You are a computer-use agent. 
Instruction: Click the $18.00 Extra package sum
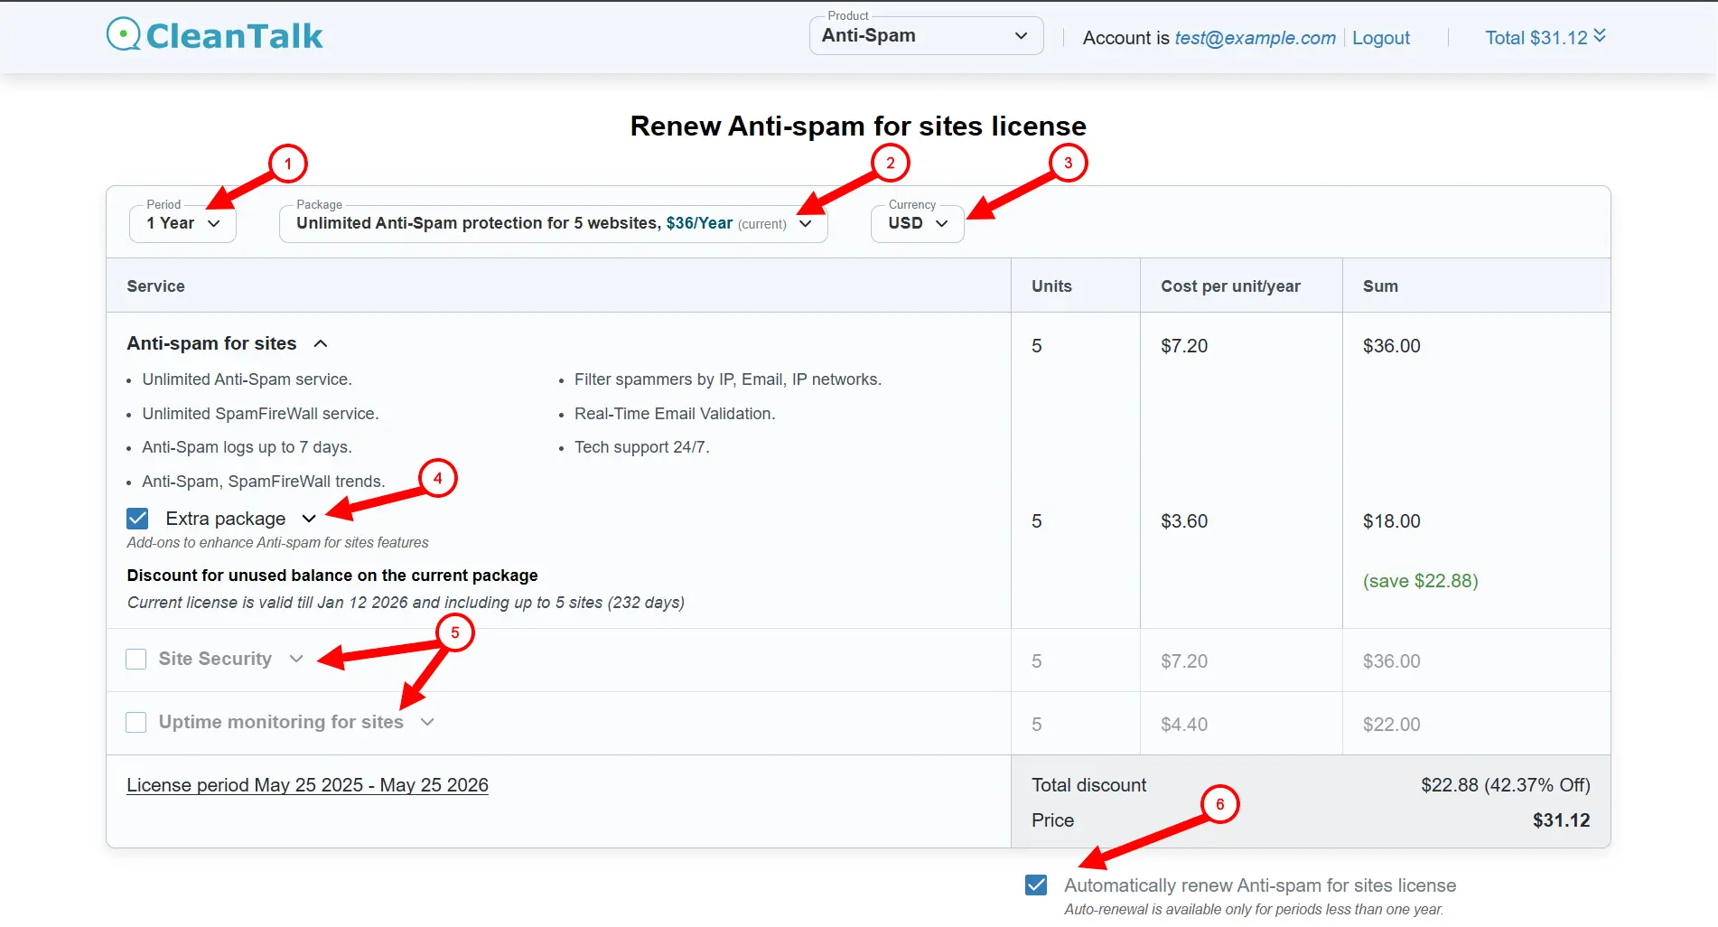click(x=1391, y=521)
